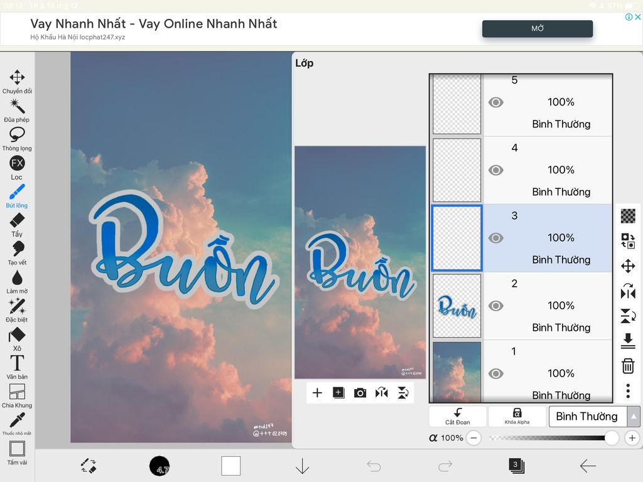643x482 pixels.
Task: Click the ad info icon
Action: point(629,17)
